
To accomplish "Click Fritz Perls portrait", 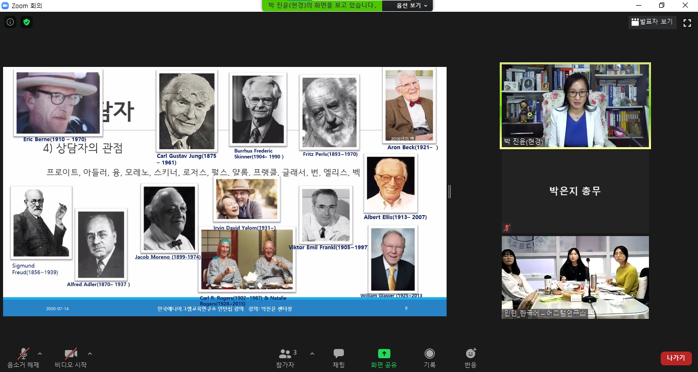I will [329, 112].
